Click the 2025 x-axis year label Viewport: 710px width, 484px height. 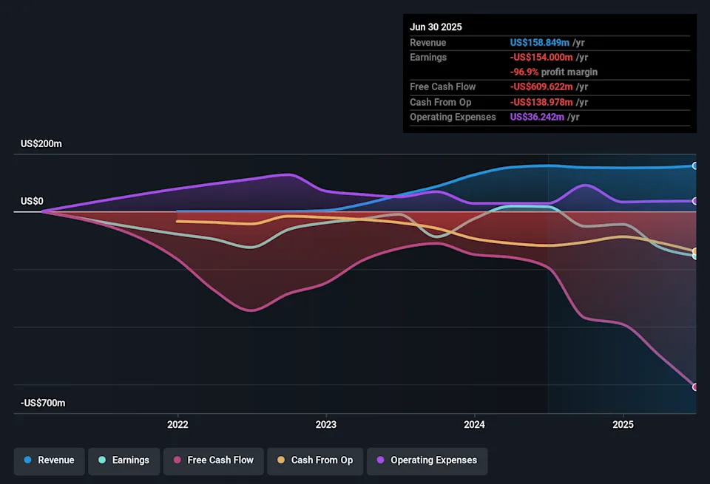point(623,425)
